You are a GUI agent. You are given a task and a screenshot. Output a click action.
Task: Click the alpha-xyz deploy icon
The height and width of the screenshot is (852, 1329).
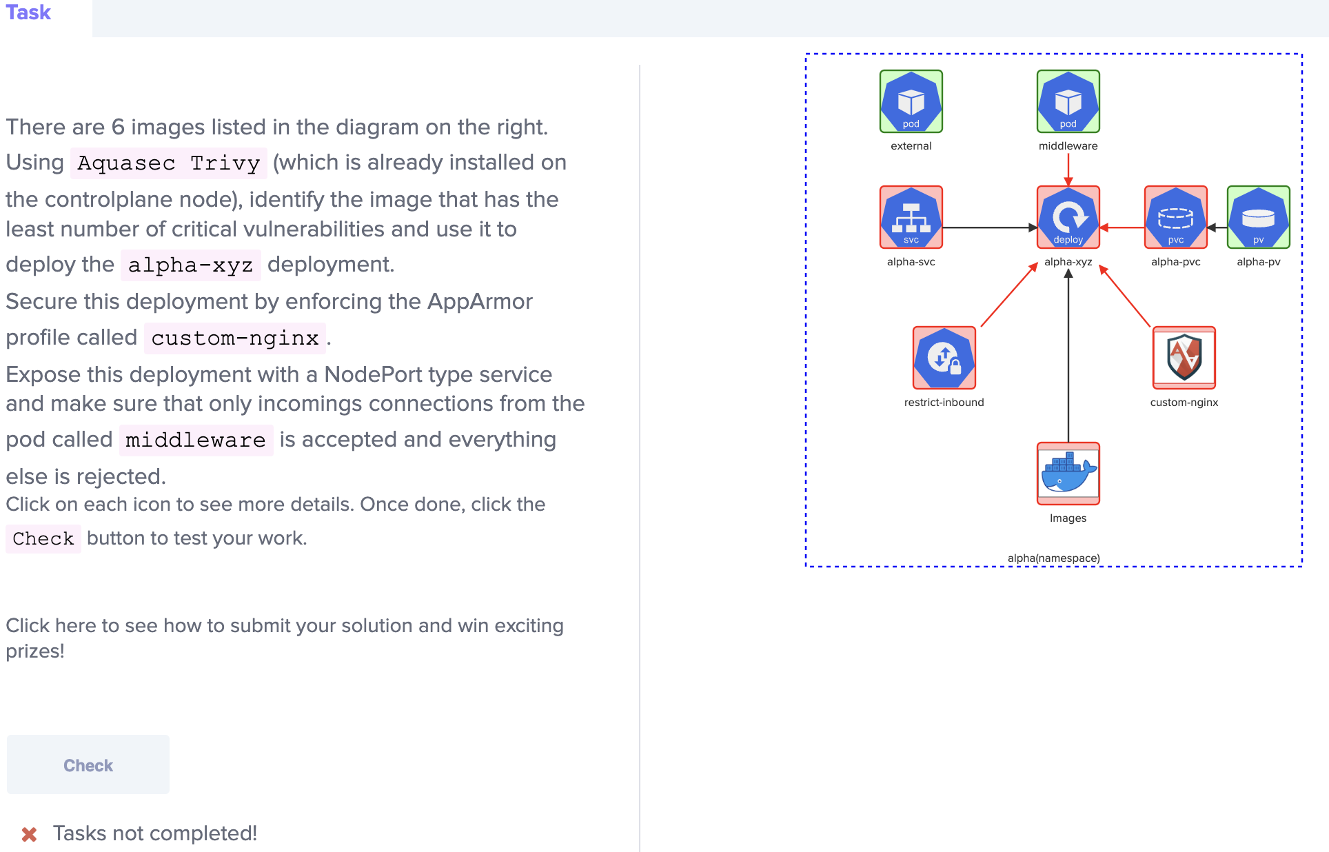click(1068, 217)
